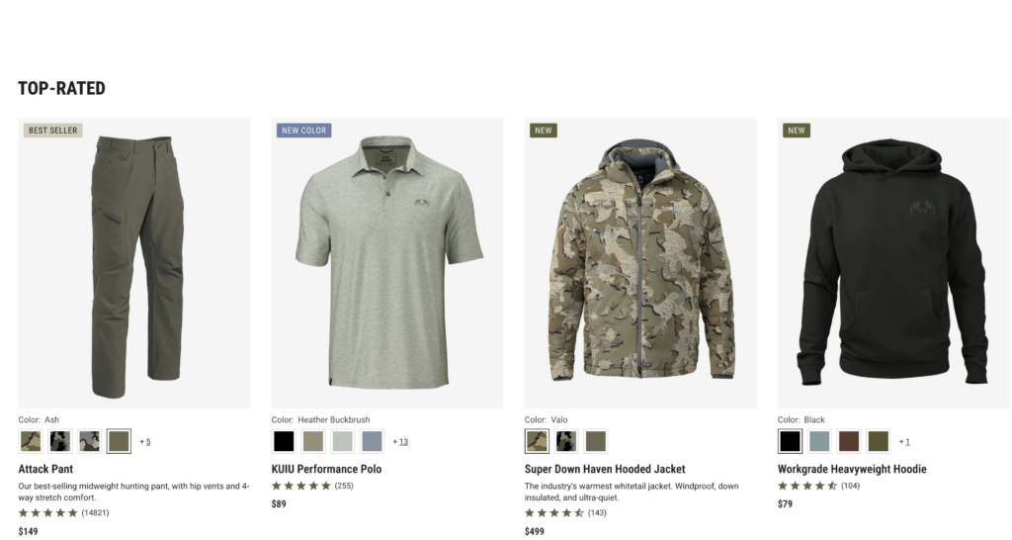This screenshot has height=540, width=1012.
Task: Expand +5 more colors for Attack Pant
Action: coord(145,442)
